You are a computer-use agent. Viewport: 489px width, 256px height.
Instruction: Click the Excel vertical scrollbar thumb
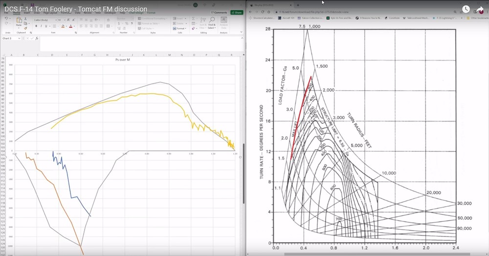(244, 174)
